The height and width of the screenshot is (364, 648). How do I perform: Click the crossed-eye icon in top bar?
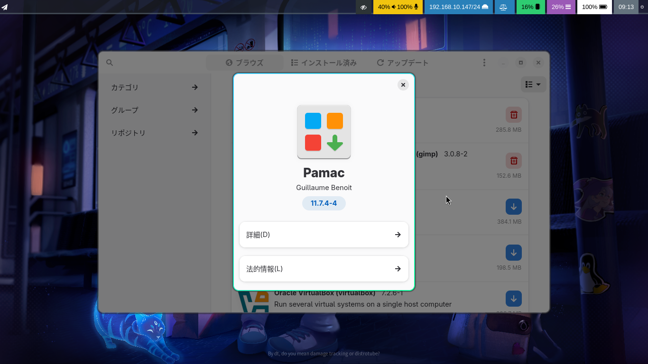[364, 7]
